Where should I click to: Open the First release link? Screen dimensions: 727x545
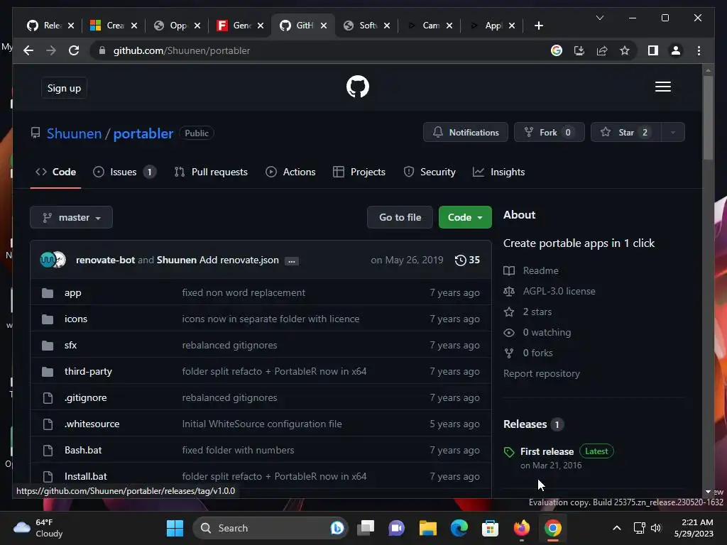(x=547, y=451)
